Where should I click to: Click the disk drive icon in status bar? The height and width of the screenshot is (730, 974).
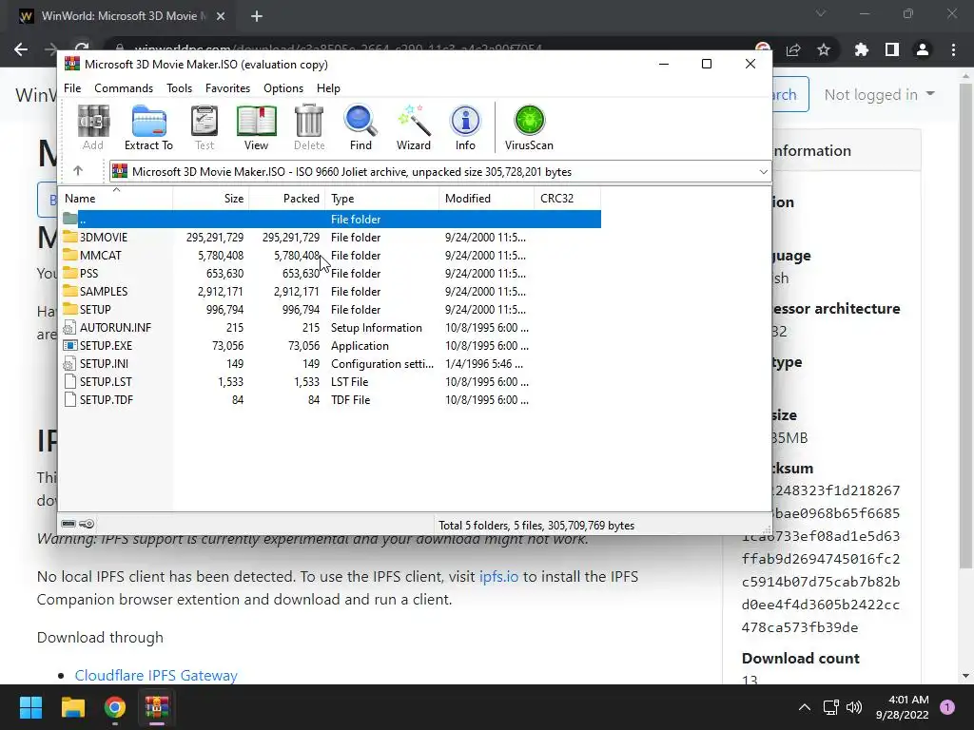point(68,524)
